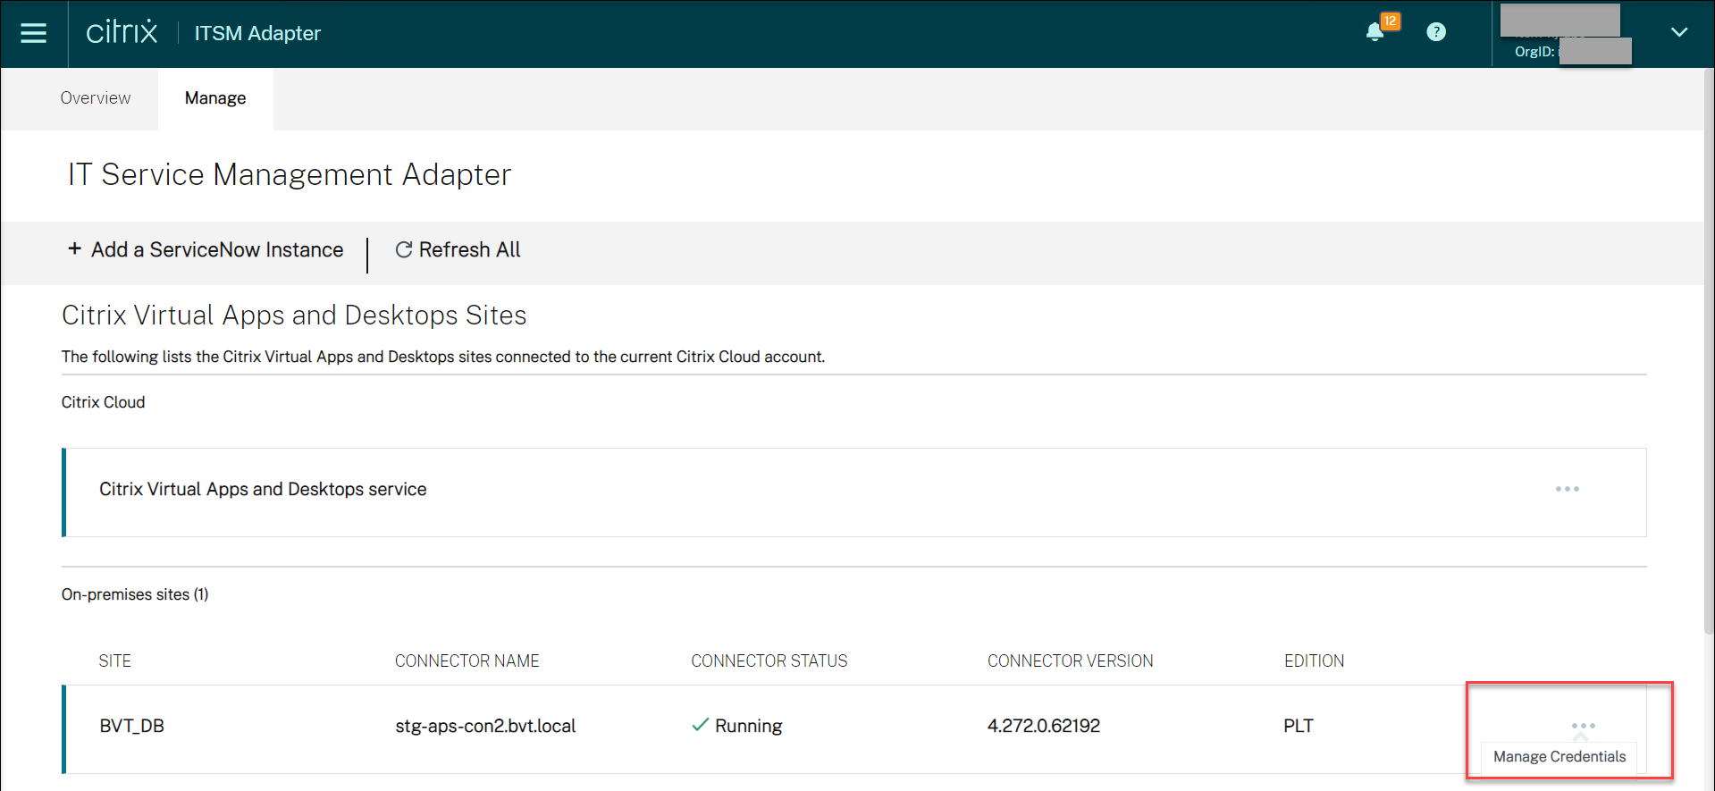Click the EDITION column header
Screen dimensions: 1715x791
[x=1315, y=661]
